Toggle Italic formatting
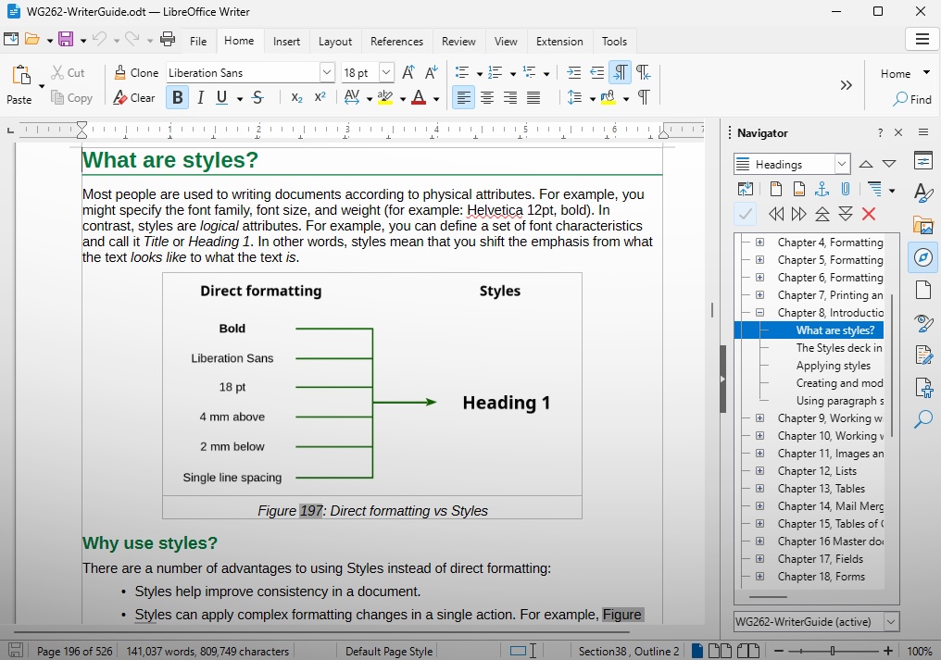This screenshot has width=941, height=660. click(200, 98)
